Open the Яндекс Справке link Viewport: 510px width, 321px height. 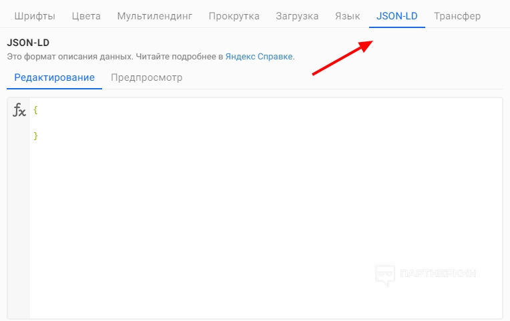click(259, 57)
